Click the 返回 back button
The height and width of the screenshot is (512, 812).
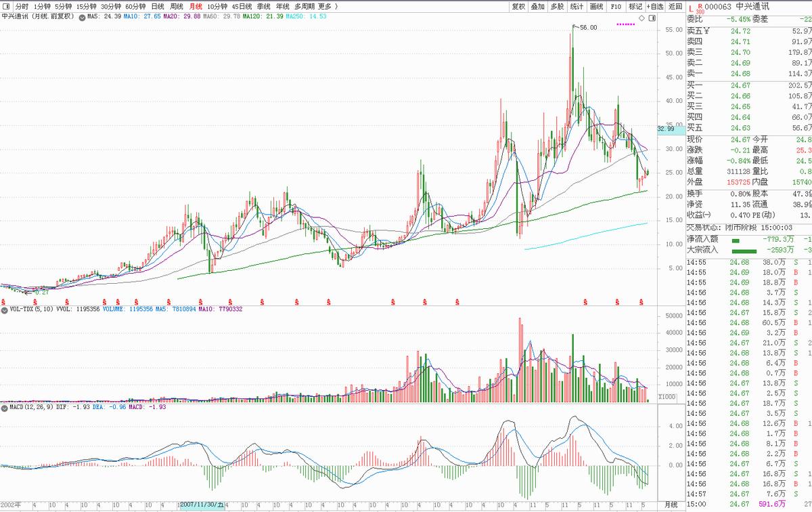[x=675, y=6]
